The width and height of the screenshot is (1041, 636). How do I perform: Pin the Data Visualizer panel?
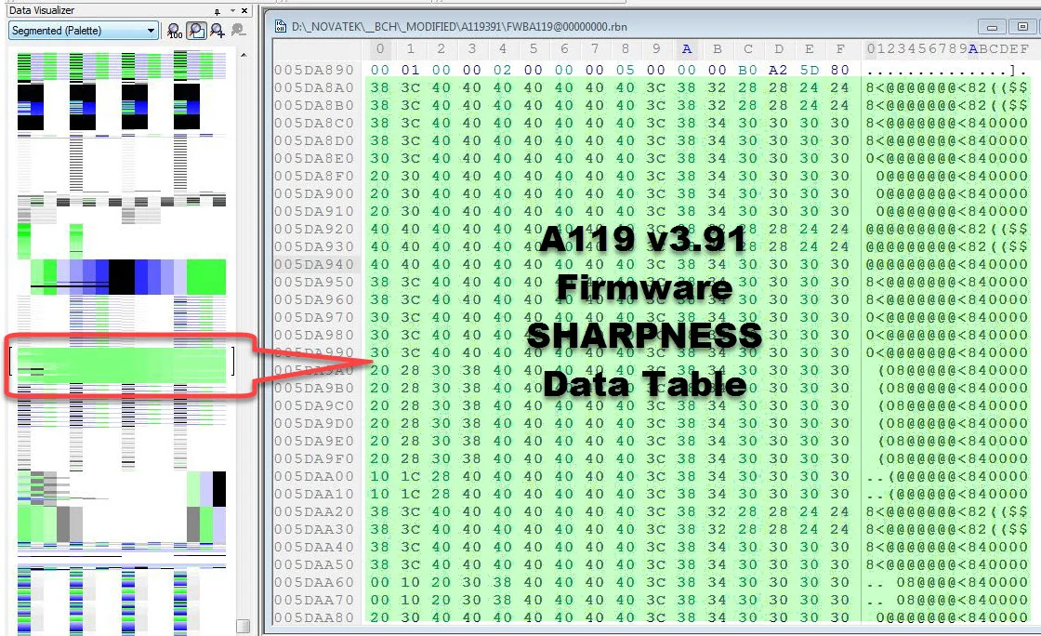(x=217, y=11)
